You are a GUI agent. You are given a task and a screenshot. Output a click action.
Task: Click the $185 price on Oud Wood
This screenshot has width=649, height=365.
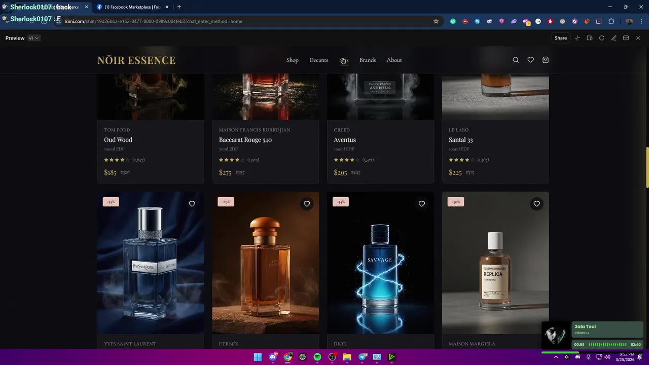[110, 172]
